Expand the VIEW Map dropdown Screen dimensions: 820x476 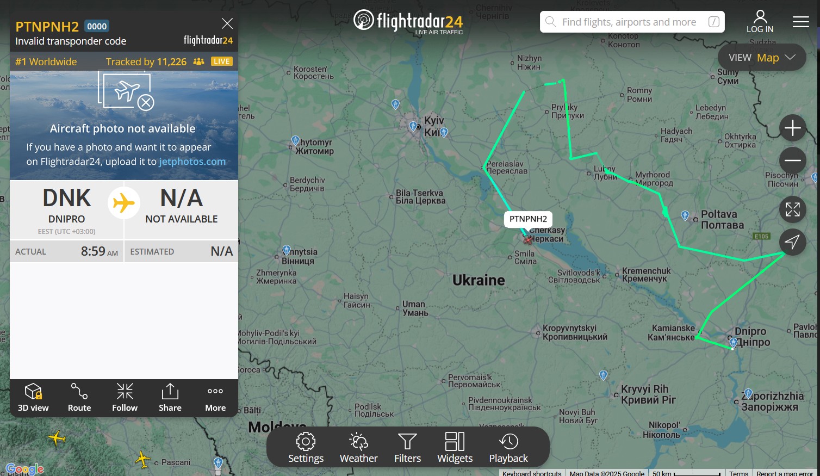pos(762,57)
